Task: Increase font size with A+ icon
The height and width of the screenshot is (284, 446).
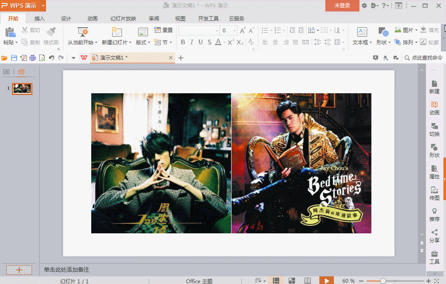Action: (243, 30)
